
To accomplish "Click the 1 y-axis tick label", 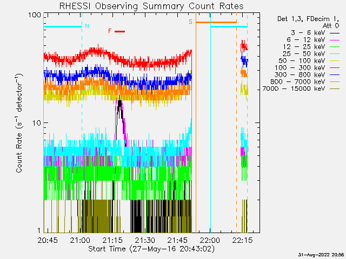I will click(39, 230).
